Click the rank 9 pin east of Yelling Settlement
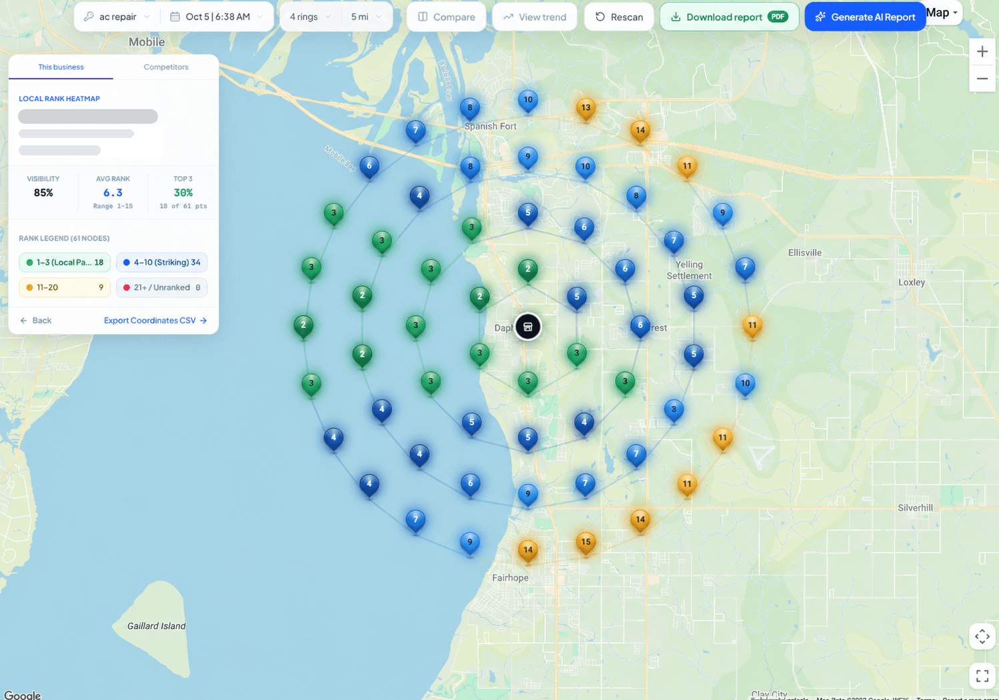 (722, 215)
